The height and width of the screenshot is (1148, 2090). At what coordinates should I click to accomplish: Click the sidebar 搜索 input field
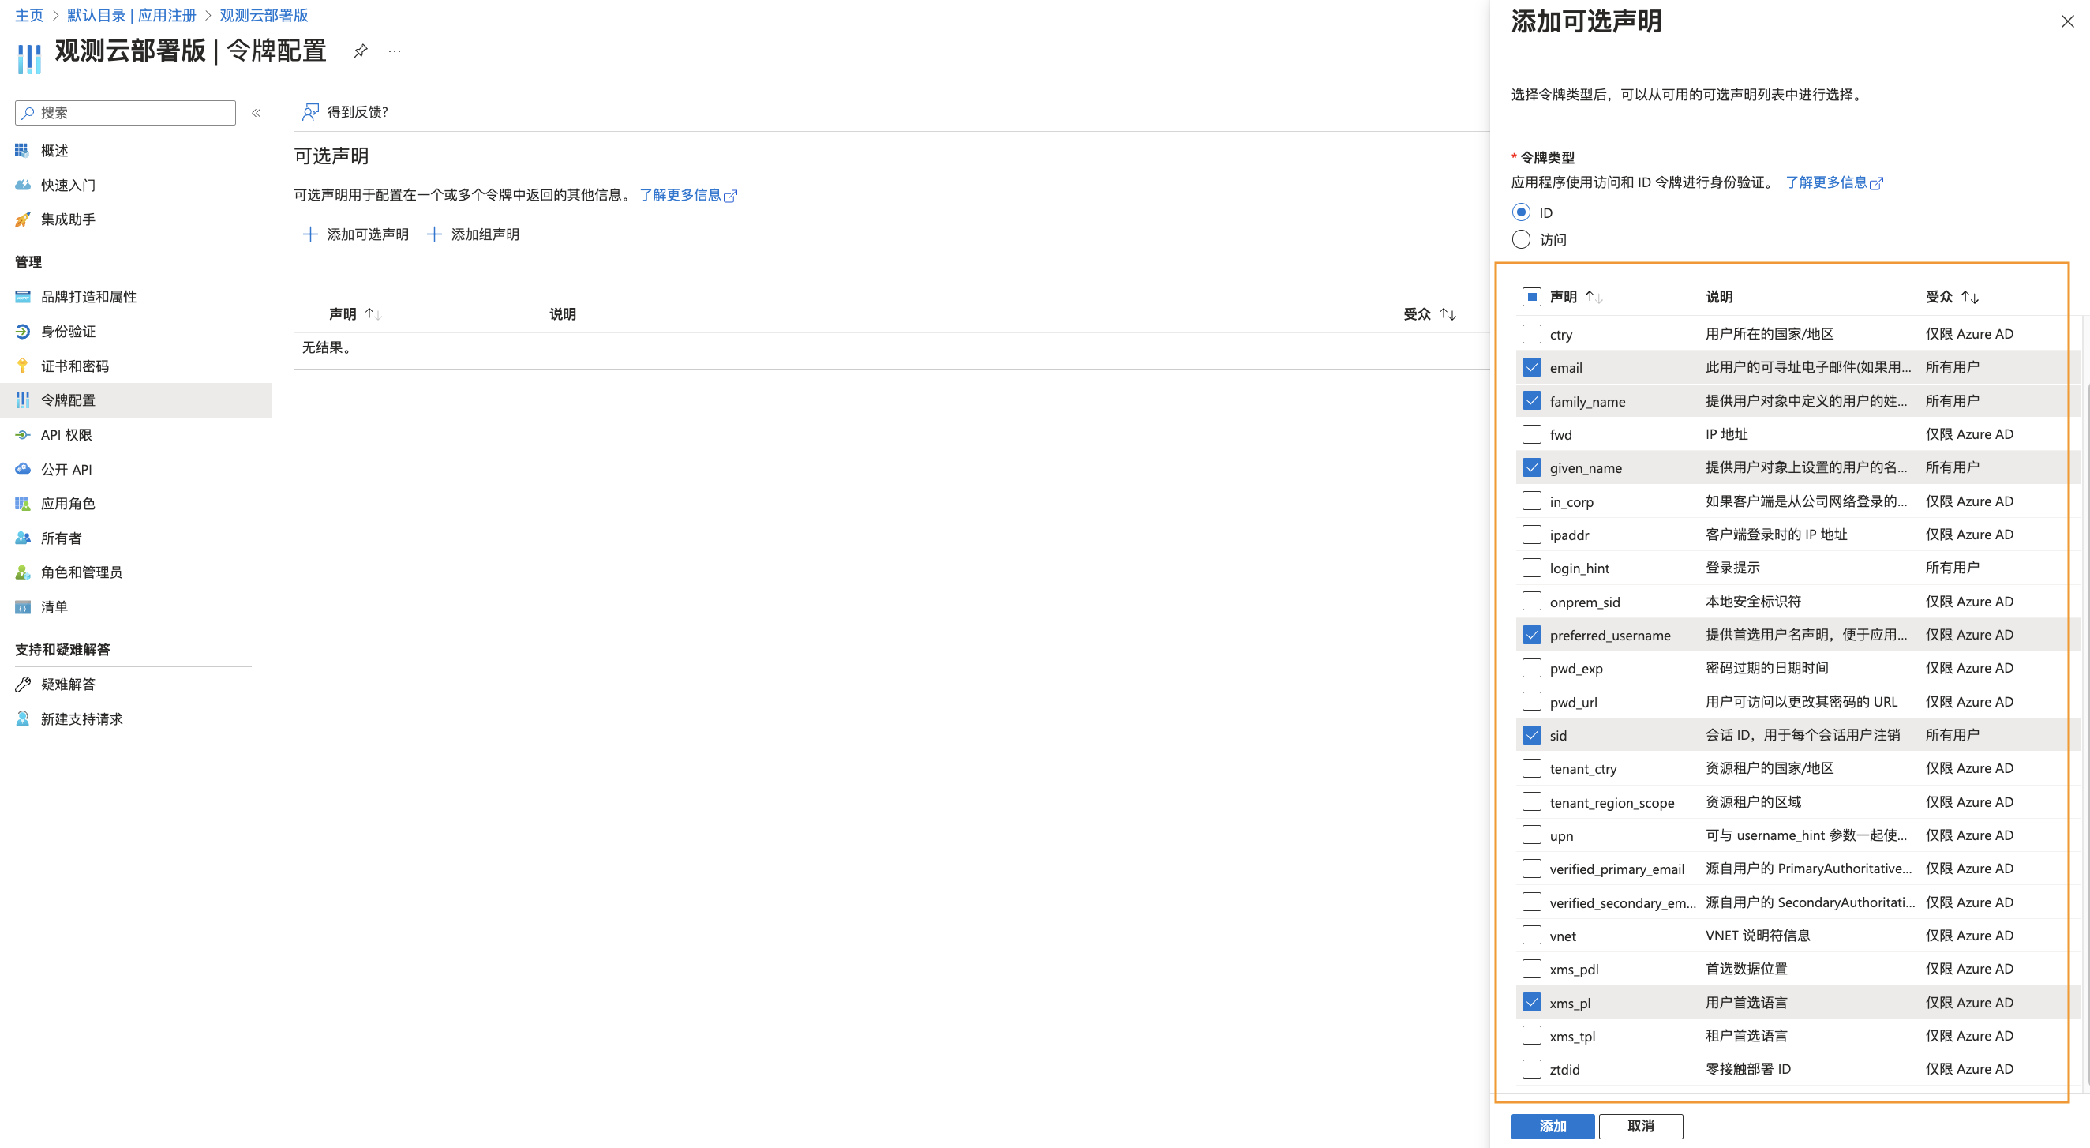(125, 113)
